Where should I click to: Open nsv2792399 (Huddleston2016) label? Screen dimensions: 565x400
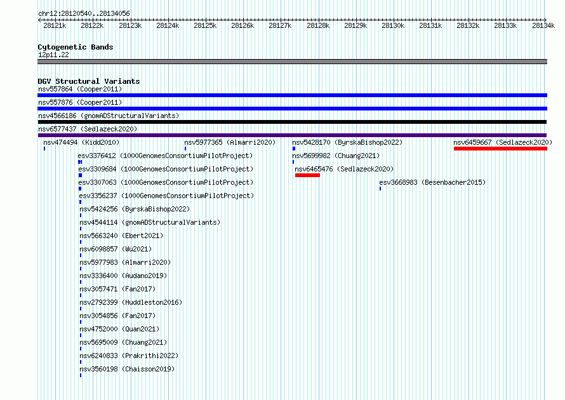[x=131, y=302]
